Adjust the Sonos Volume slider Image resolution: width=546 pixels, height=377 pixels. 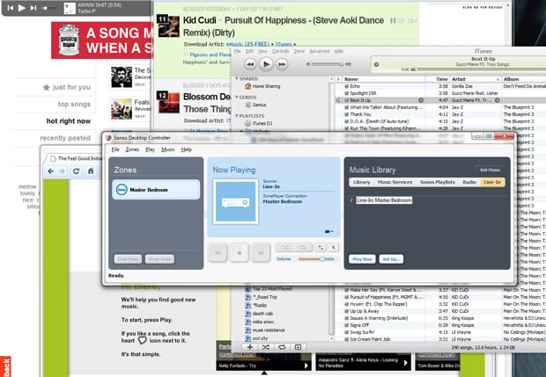316,259
